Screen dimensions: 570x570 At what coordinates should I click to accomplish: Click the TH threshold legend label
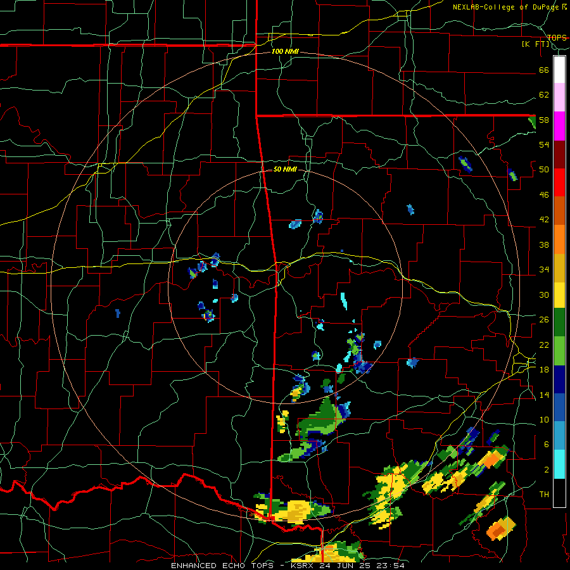(544, 495)
